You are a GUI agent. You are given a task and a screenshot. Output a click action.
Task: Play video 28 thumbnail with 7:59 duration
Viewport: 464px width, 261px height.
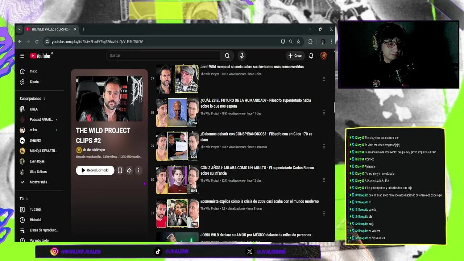[x=178, y=113]
